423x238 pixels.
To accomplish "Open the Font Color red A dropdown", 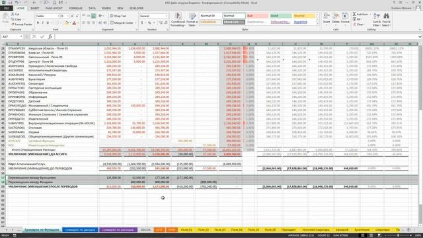I will (77, 23).
